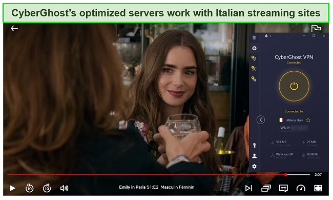Open the CyberGhost ghost logo home icon

tap(254, 48)
